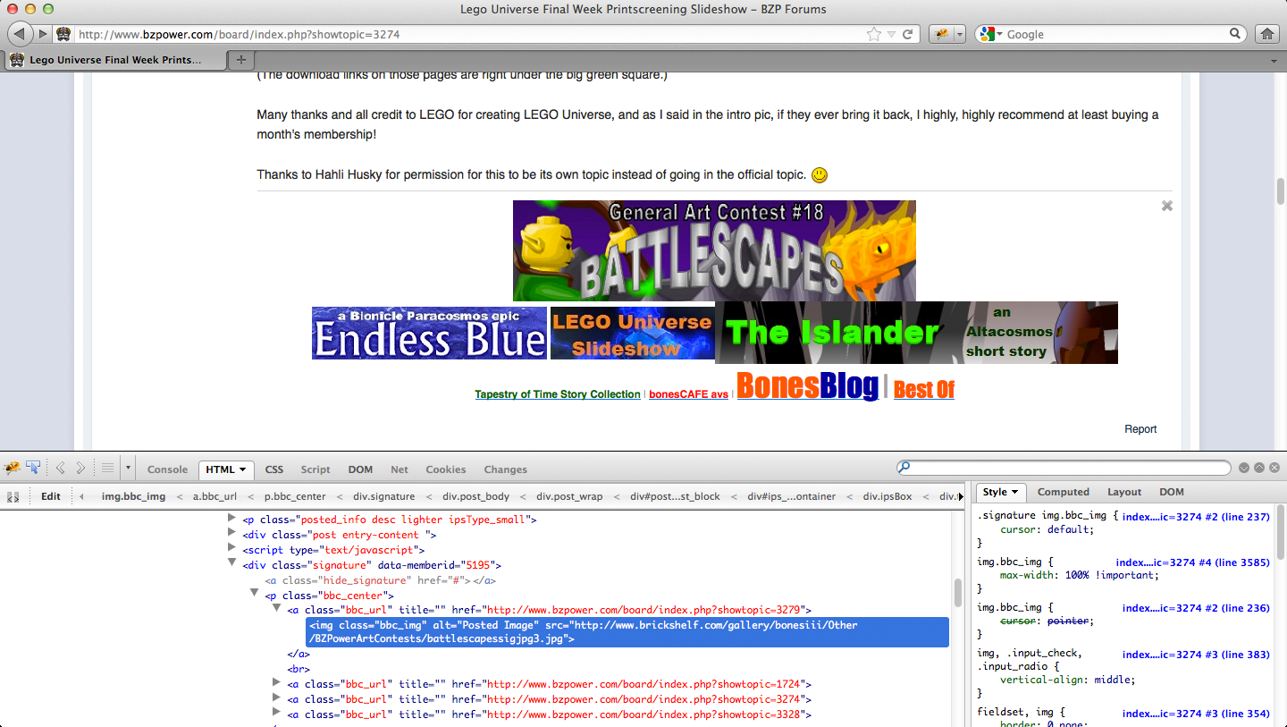Click the Google search engine icon
This screenshot has width=1287, height=727.
[987, 34]
